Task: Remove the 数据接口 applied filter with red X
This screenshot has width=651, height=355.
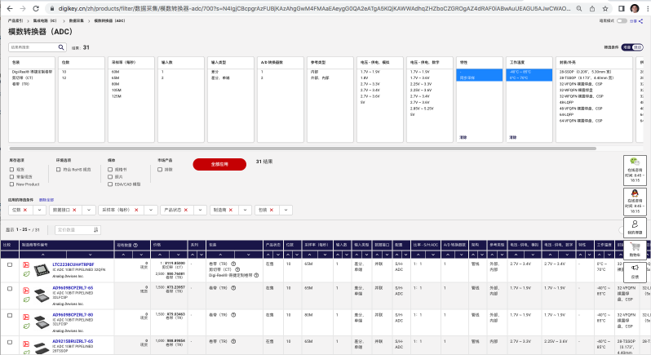Action: [75, 210]
